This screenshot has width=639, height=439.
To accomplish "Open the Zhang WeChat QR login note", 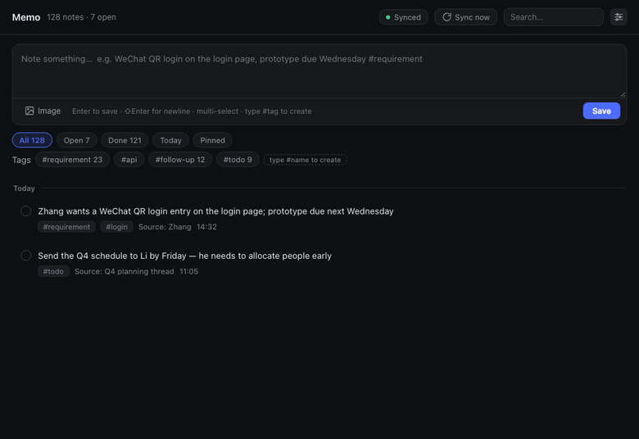I will (215, 211).
